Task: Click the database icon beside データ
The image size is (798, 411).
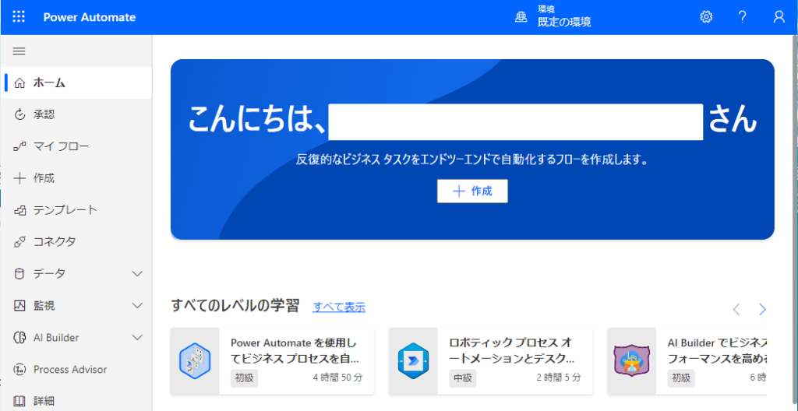Action: coord(19,274)
